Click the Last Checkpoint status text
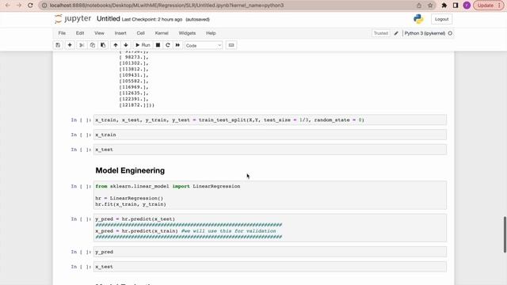Viewport: 507px width, 285px height. point(152,19)
